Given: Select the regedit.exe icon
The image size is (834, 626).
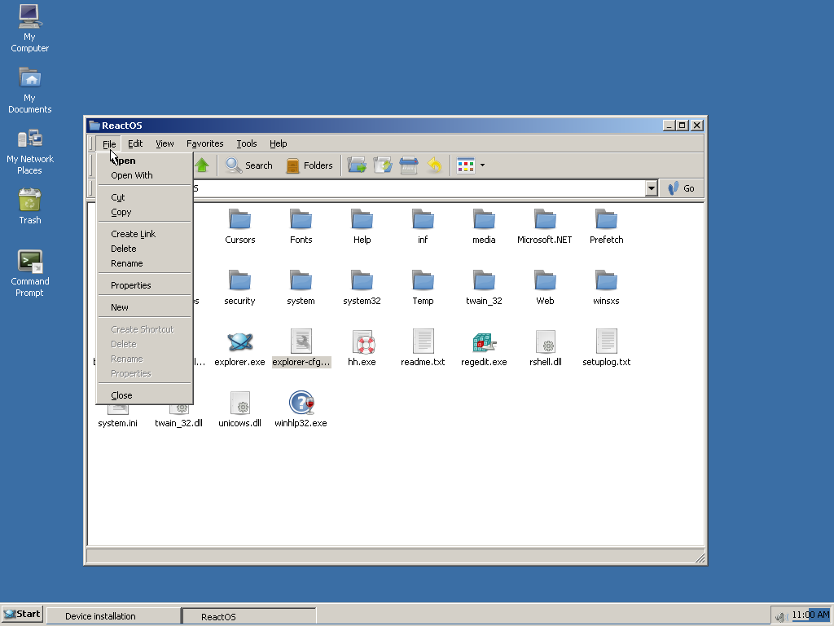Looking at the screenshot, I should [x=484, y=342].
